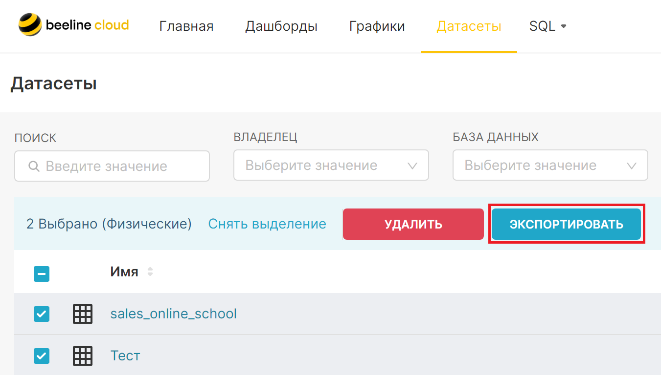This screenshot has height=375, width=661.
Task: Expand the SQL dropdown menu
Action: [547, 26]
